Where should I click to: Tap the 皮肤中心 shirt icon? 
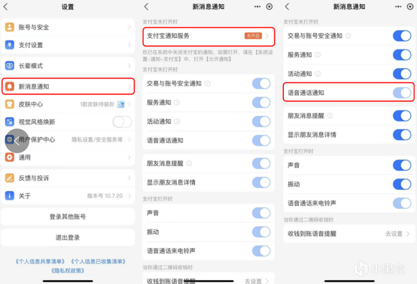coord(10,104)
